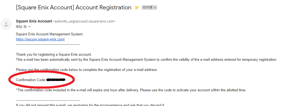Image resolution: width=298 pixels, height=106 pixels.
Task: Expand recipient details arrow beside 寄給 我
Action: [29, 27]
